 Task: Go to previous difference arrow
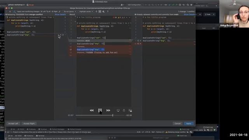point(7,12)
